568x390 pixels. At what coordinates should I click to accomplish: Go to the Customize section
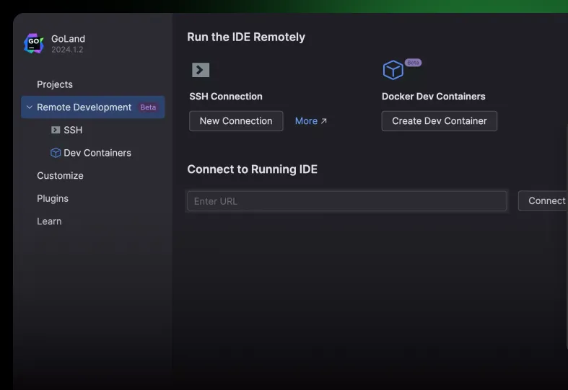pyautogui.click(x=60, y=175)
